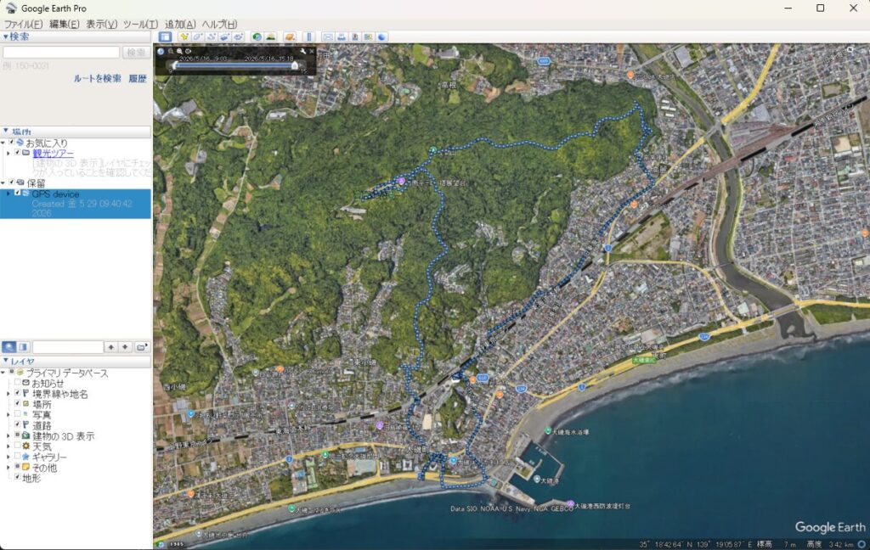Close the time slider panel
The image size is (870, 550).
pos(312,51)
